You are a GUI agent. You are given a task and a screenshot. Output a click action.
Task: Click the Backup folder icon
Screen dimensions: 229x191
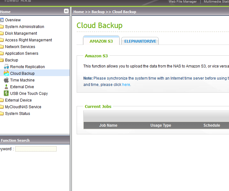pyautogui.click(x=2, y=60)
